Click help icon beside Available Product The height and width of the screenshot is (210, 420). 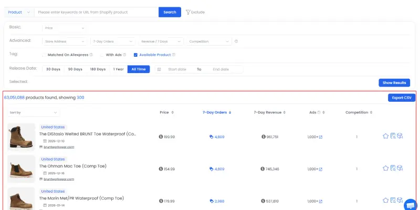[x=174, y=55]
